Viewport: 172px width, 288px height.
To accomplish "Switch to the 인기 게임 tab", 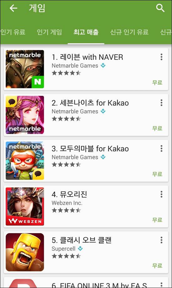I will pos(49,32).
